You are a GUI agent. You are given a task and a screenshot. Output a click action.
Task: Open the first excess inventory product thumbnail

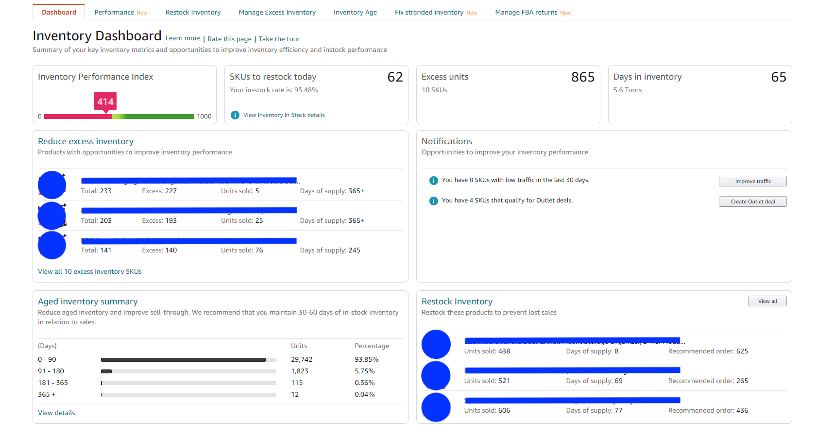pos(52,185)
